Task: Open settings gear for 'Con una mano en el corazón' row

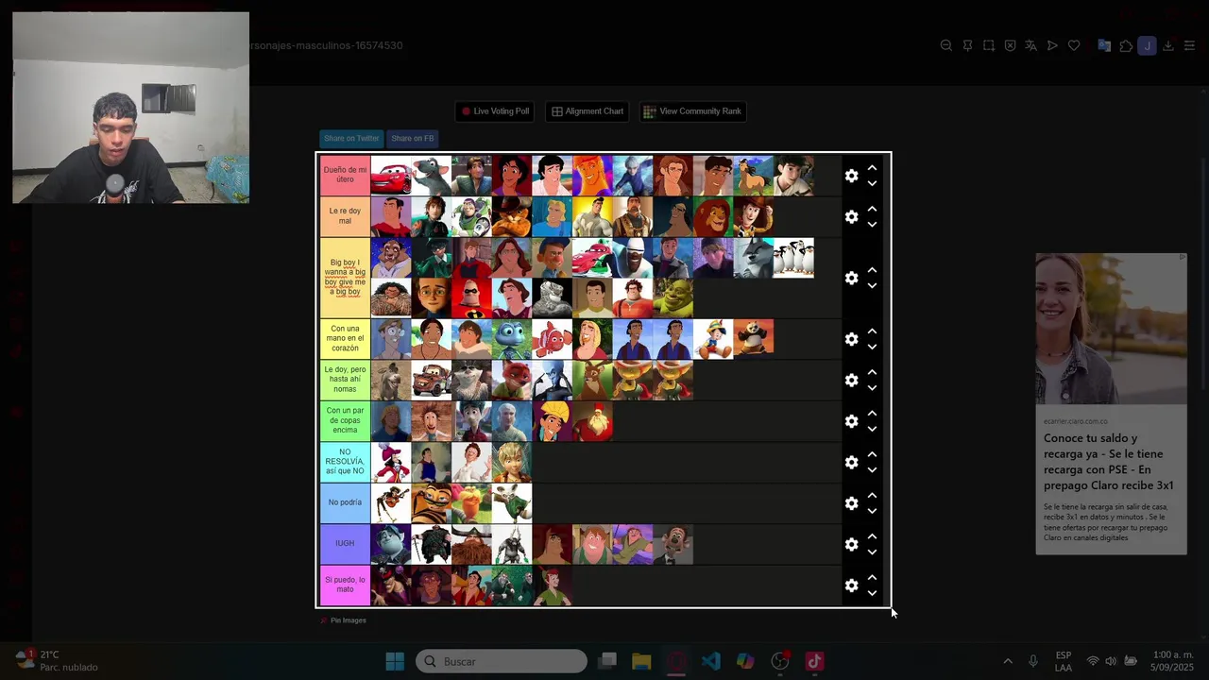Action: pos(851,339)
